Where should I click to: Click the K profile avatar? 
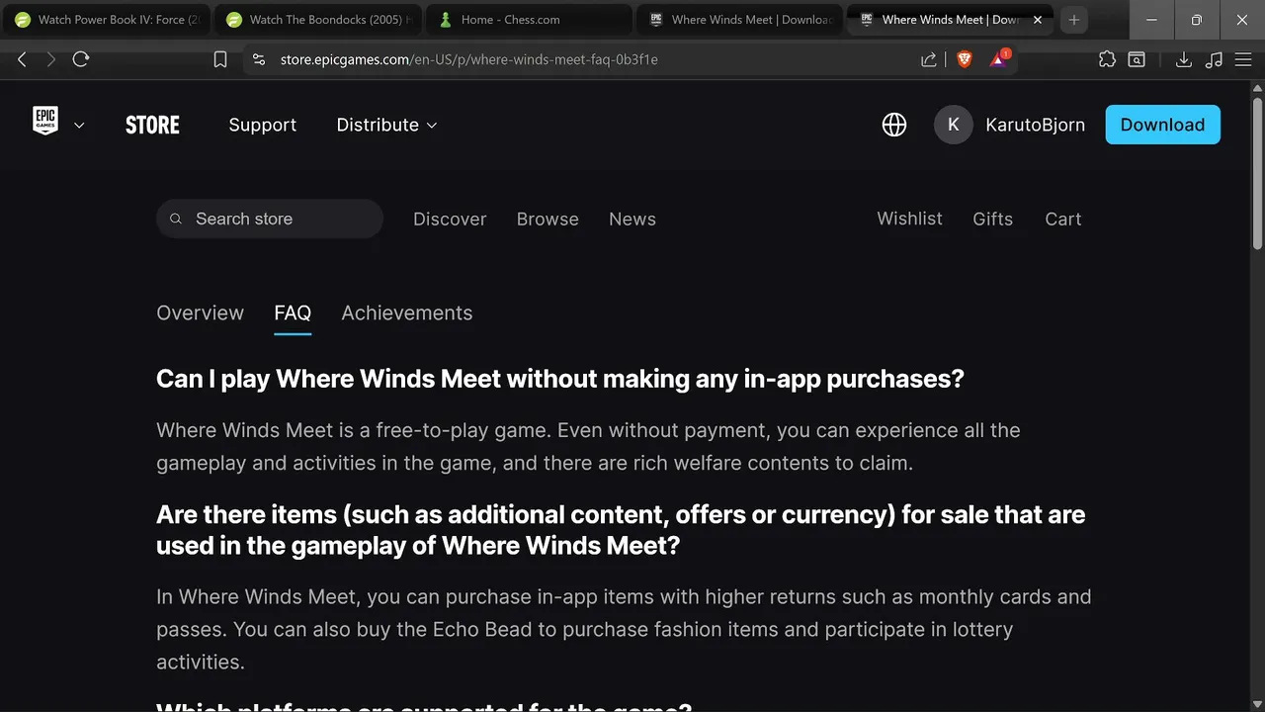click(x=953, y=125)
